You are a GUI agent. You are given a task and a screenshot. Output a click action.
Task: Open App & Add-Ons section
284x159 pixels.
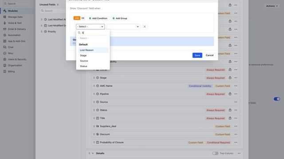click(16, 41)
